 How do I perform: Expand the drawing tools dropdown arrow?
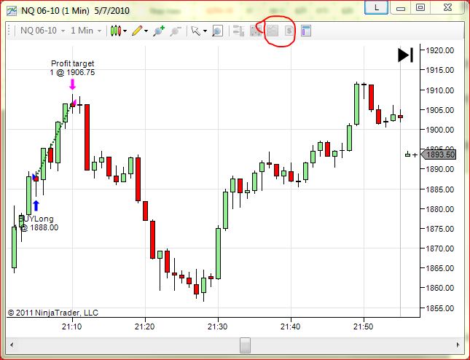pyautogui.click(x=146, y=31)
